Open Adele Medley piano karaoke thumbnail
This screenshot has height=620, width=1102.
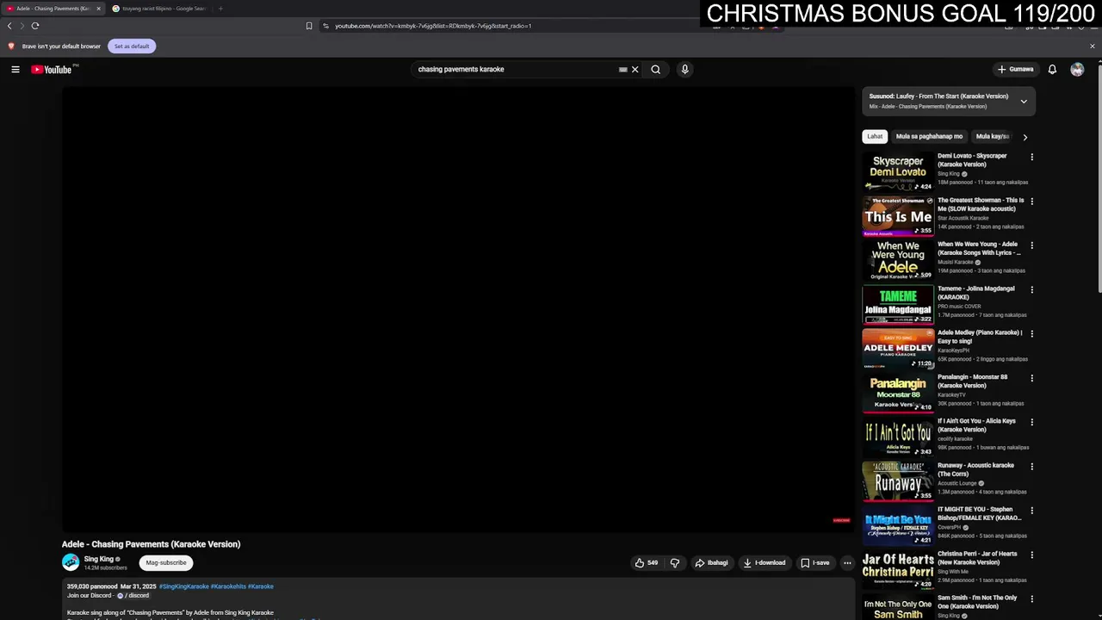pos(898,349)
